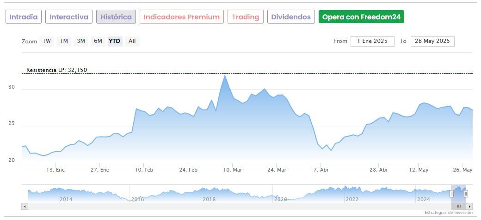
Task: Click the From date field
Action: click(x=372, y=42)
